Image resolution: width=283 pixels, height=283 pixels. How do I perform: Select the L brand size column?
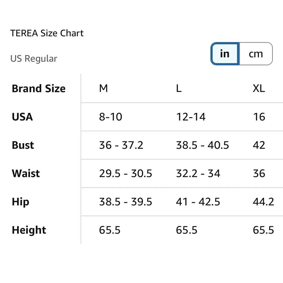(x=179, y=89)
